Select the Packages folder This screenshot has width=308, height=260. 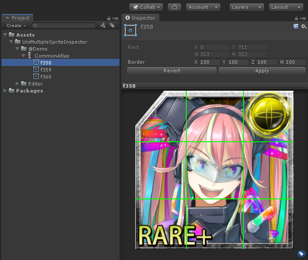tap(60, 91)
